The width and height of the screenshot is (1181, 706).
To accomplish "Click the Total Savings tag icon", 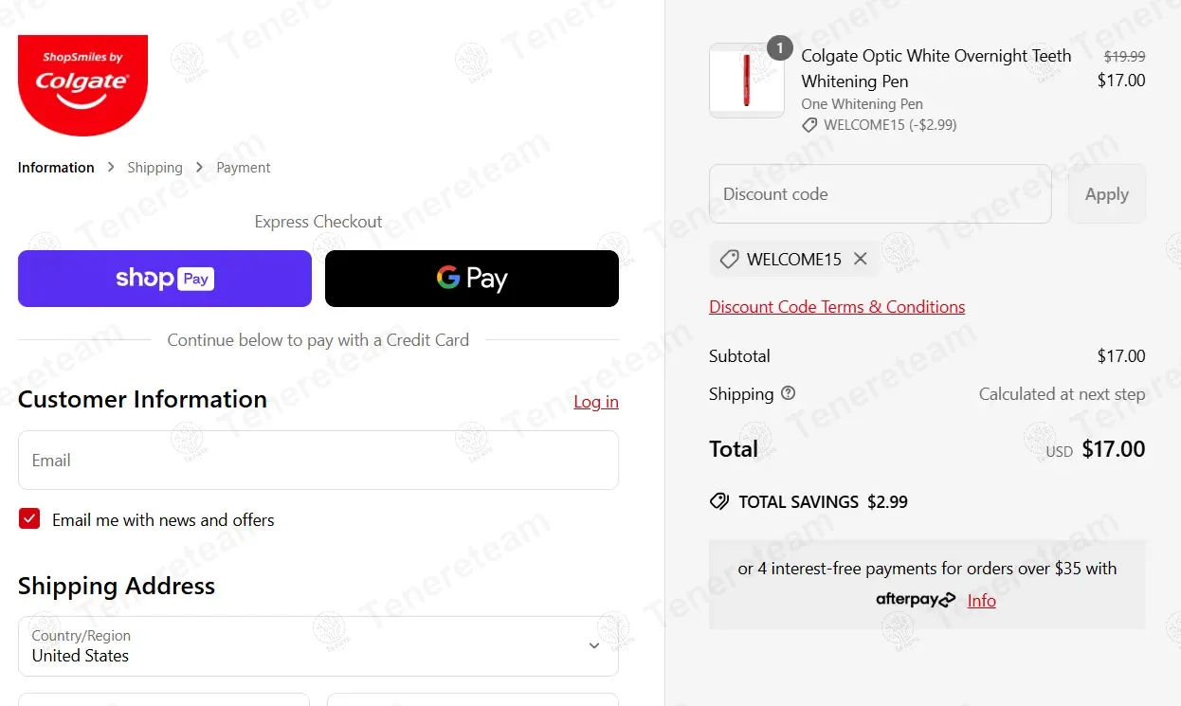I will (719, 501).
